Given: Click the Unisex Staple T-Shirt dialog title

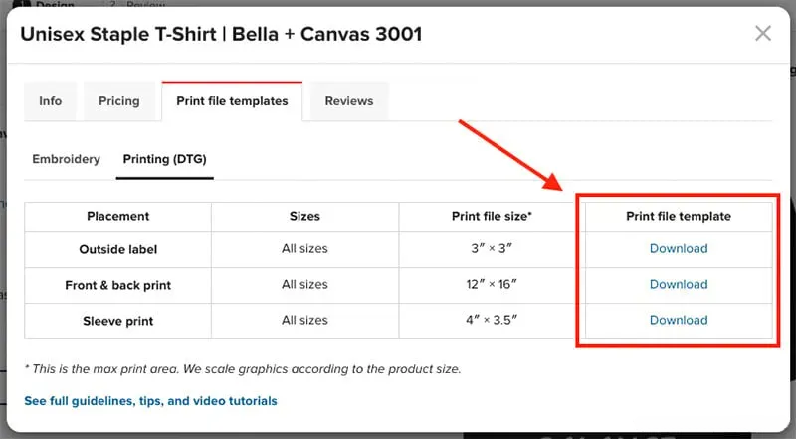Looking at the screenshot, I should tap(221, 35).
